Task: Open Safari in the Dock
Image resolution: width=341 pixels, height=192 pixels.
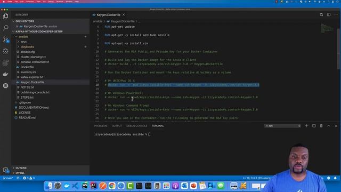Action: point(121,186)
